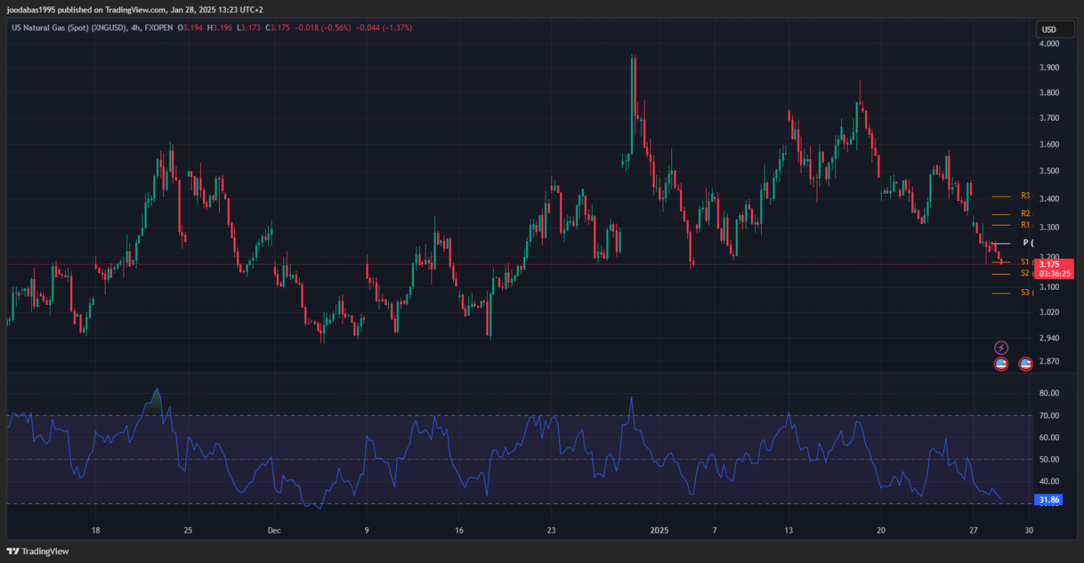Image resolution: width=1084 pixels, height=563 pixels.
Task: Click the 3.400 price axis label
Action: (1049, 199)
